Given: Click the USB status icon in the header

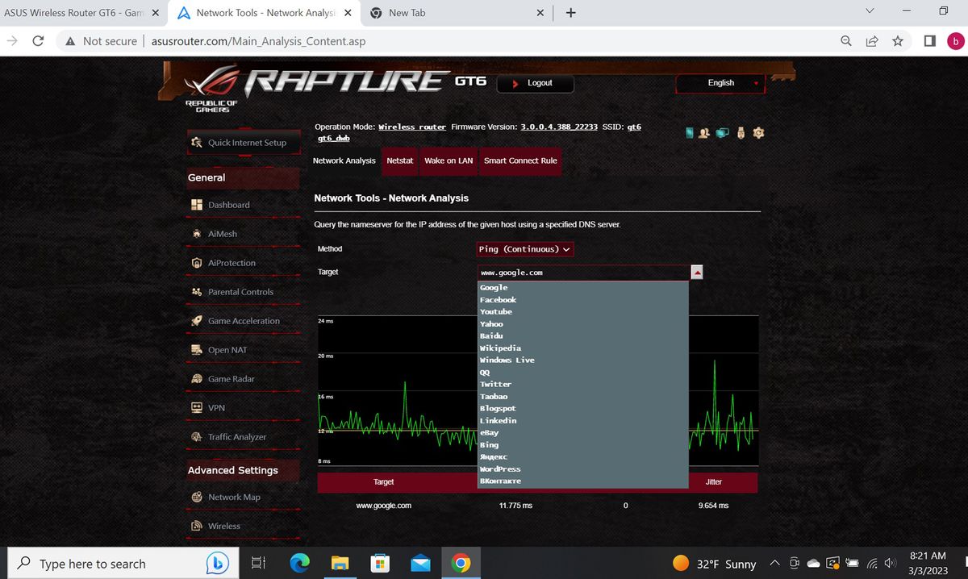Looking at the screenshot, I should (740, 132).
